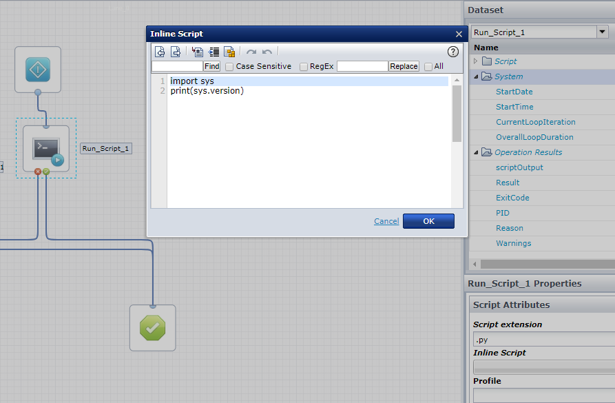The width and height of the screenshot is (615, 403).
Task: Click the export script to file icon
Action: point(176,52)
